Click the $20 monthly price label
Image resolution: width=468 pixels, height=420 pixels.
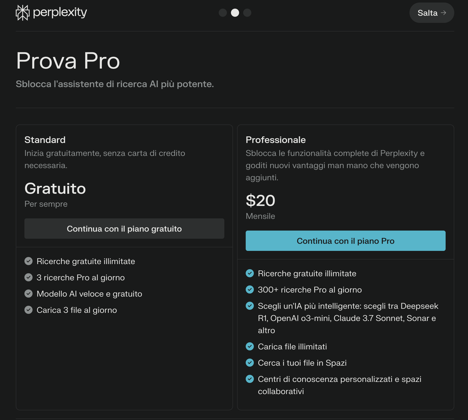260,201
